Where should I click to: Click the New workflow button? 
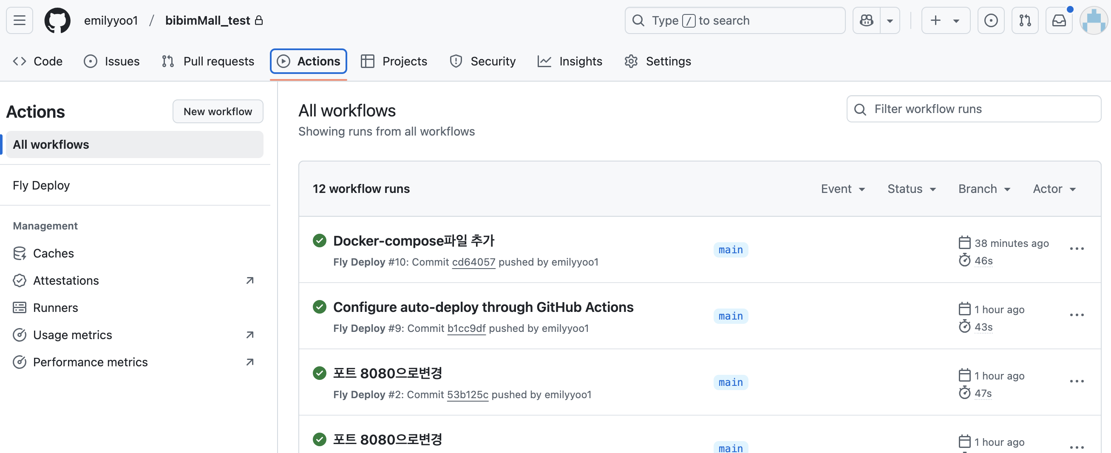tap(218, 112)
